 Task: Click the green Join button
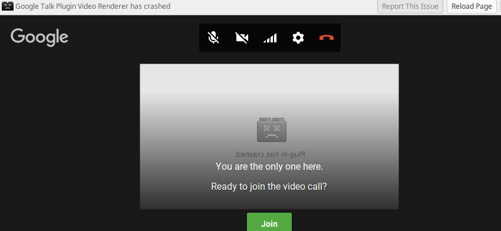(x=269, y=222)
